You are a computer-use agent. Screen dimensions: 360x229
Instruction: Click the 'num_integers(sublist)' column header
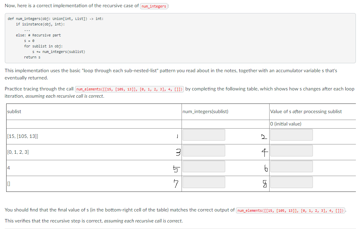point(205,111)
